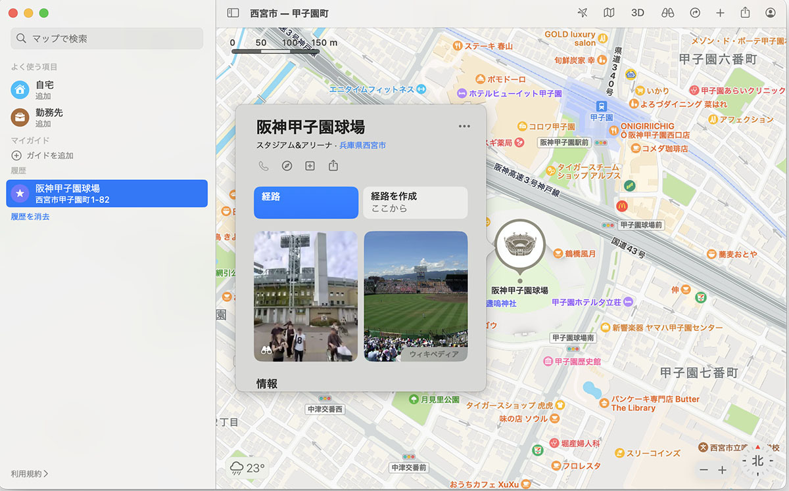Image resolution: width=789 pixels, height=491 pixels.
Task: Select コロワ甲子園 shopping marker
Action: click(x=522, y=127)
